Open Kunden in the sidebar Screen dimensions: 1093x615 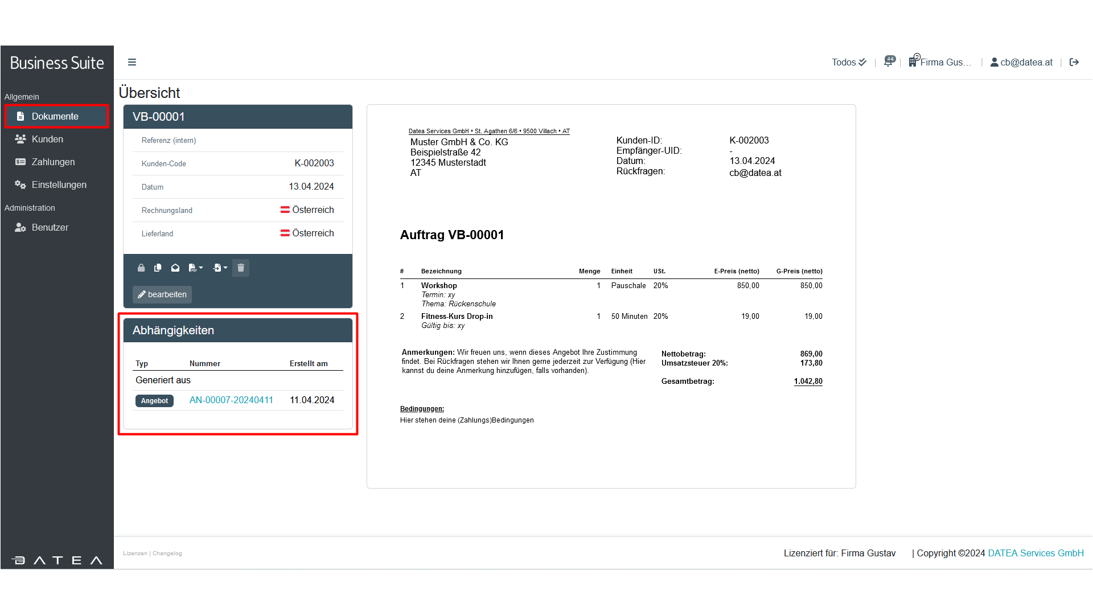tap(47, 139)
